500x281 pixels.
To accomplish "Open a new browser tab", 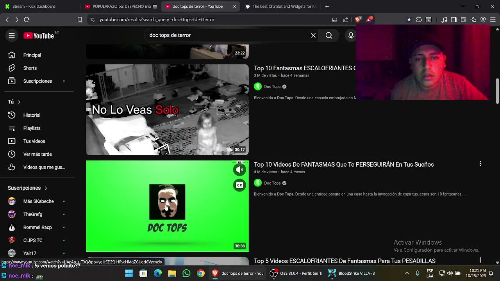I will (327, 6).
